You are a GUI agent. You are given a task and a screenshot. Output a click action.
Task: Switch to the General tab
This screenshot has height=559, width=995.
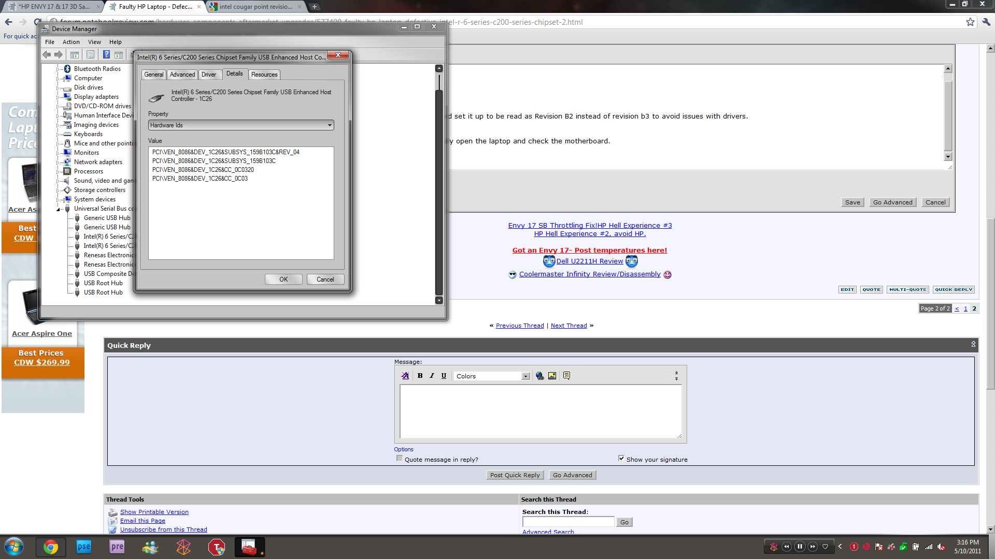point(153,75)
